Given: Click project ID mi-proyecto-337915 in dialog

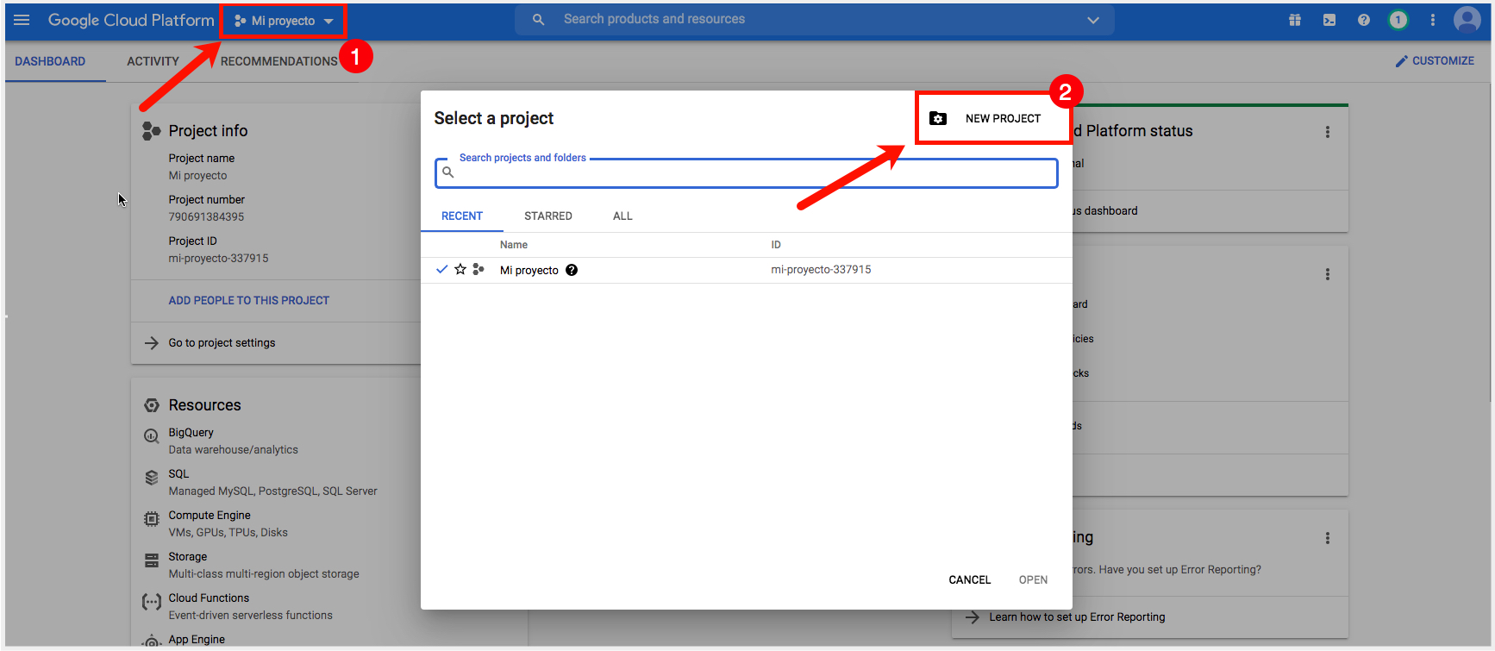Looking at the screenshot, I should click(821, 270).
